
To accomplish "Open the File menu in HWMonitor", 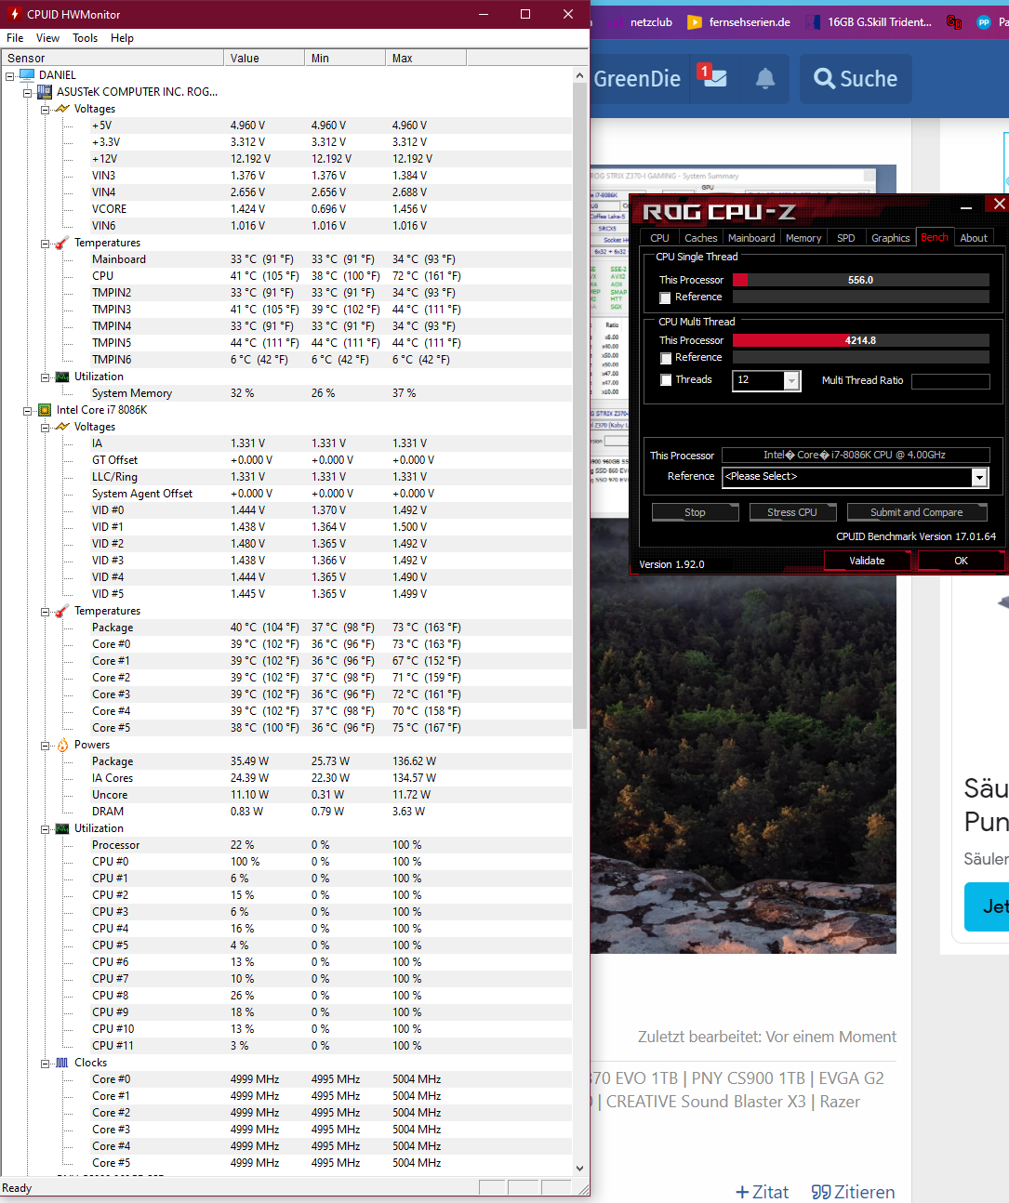I will pyautogui.click(x=15, y=38).
